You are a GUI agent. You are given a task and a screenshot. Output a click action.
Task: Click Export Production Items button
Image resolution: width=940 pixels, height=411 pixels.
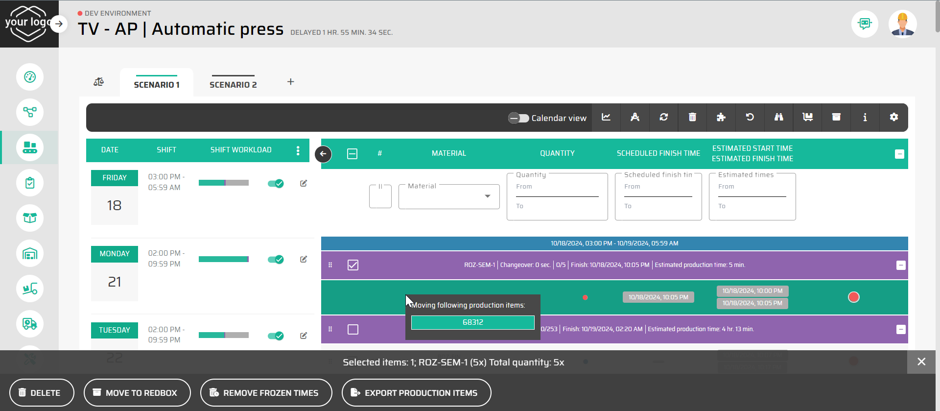tap(416, 393)
